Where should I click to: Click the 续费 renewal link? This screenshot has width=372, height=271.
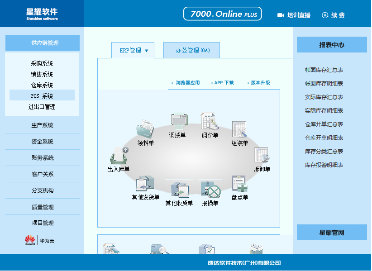tap(338, 15)
